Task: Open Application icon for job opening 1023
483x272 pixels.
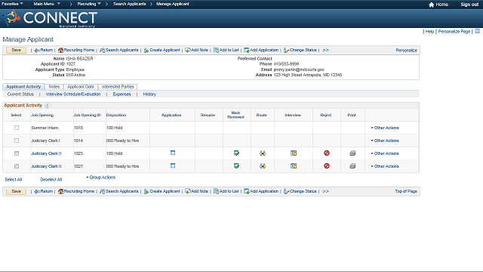Action: click(x=173, y=153)
